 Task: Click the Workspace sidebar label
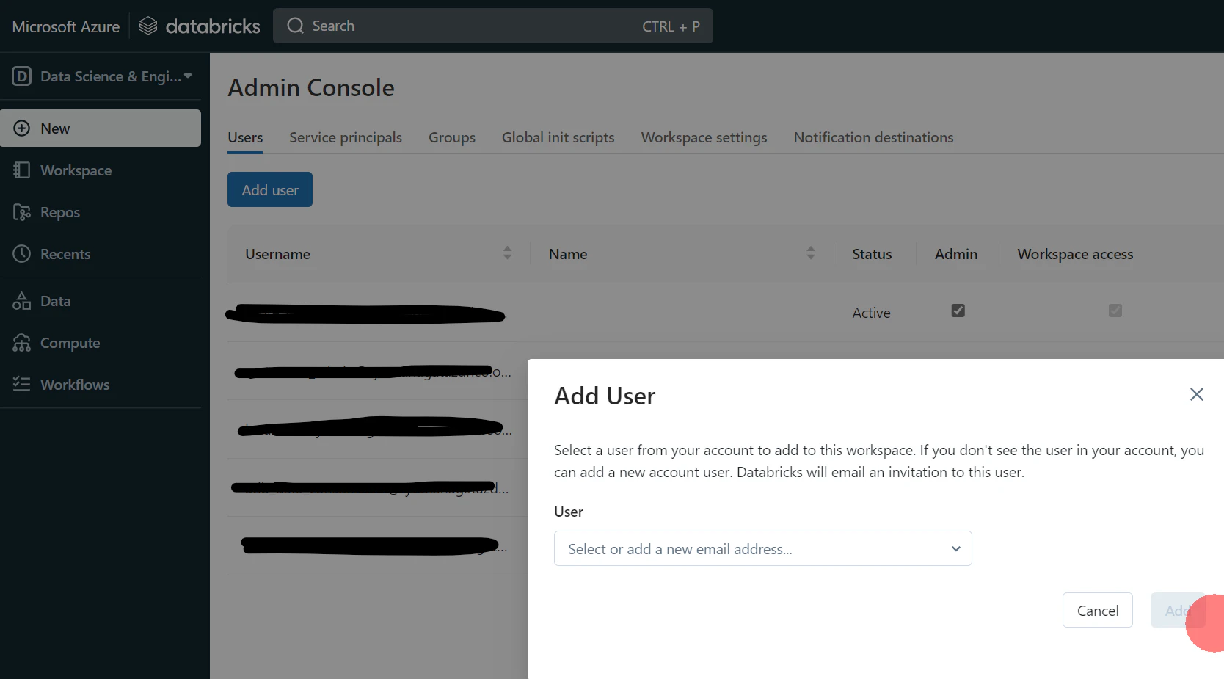[76, 170]
